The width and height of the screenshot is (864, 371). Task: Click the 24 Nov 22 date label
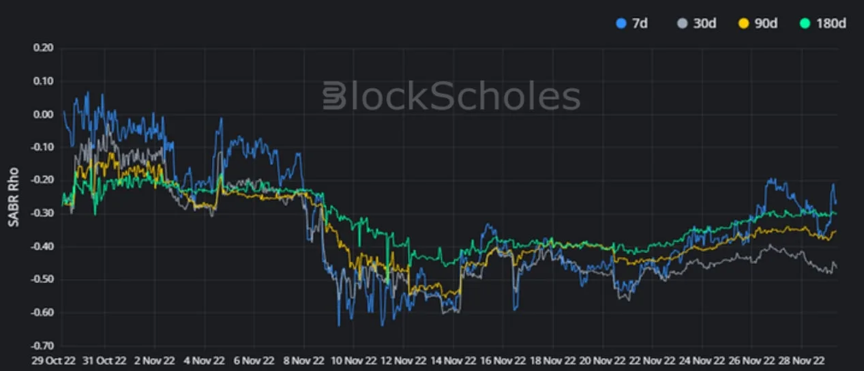pos(702,359)
